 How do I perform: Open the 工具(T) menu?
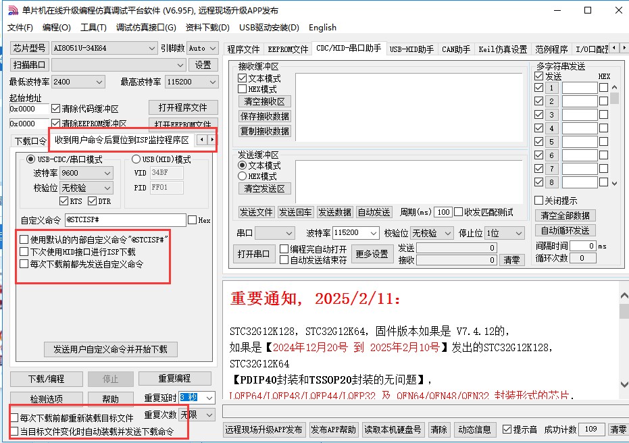point(93,28)
